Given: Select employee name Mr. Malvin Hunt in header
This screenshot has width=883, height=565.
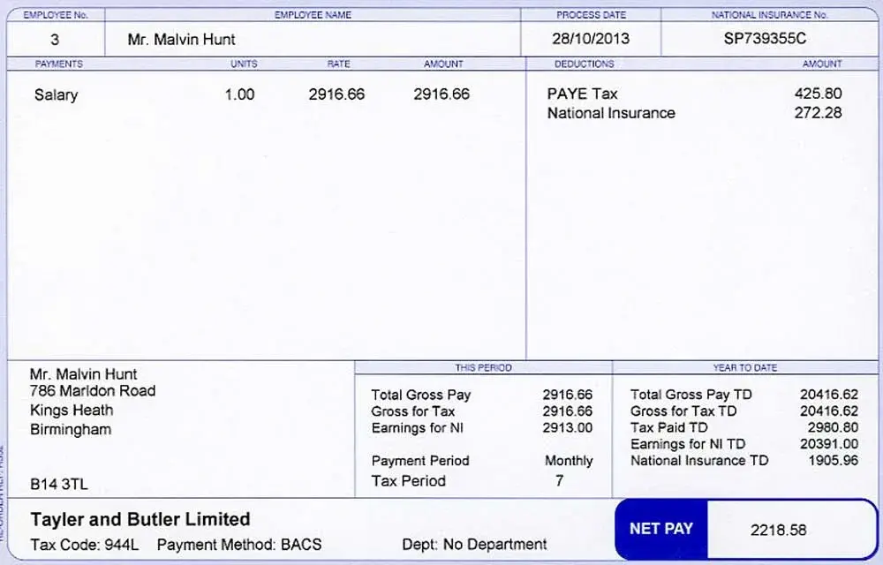Looking at the screenshot, I should (181, 40).
